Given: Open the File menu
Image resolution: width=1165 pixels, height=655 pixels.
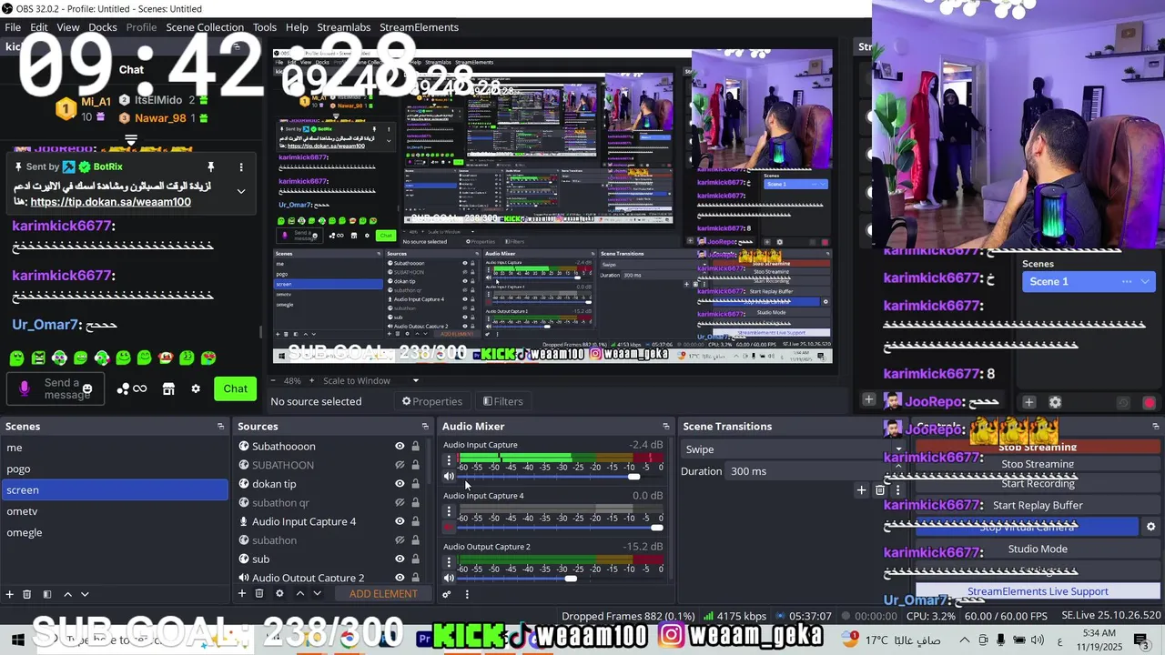Looking at the screenshot, I should [x=13, y=27].
